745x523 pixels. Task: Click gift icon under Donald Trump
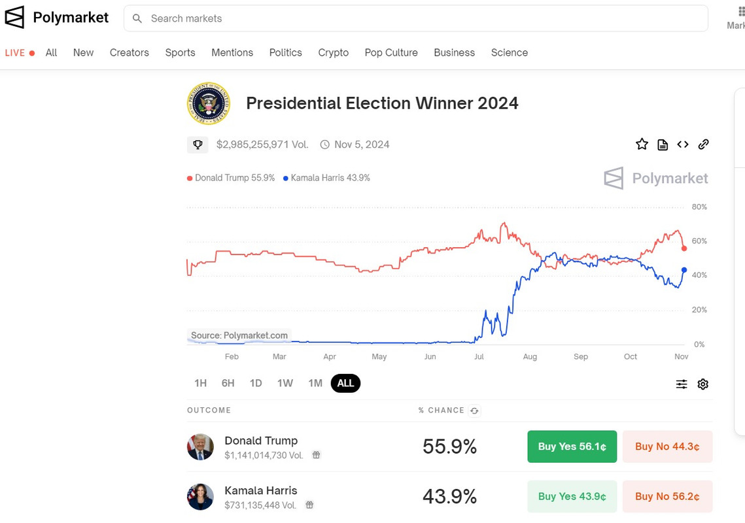[x=316, y=455]
